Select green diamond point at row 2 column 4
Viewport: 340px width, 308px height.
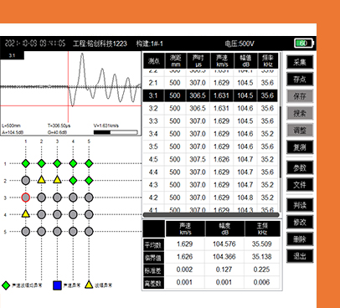pyautogui.click(x=73, y=181)
